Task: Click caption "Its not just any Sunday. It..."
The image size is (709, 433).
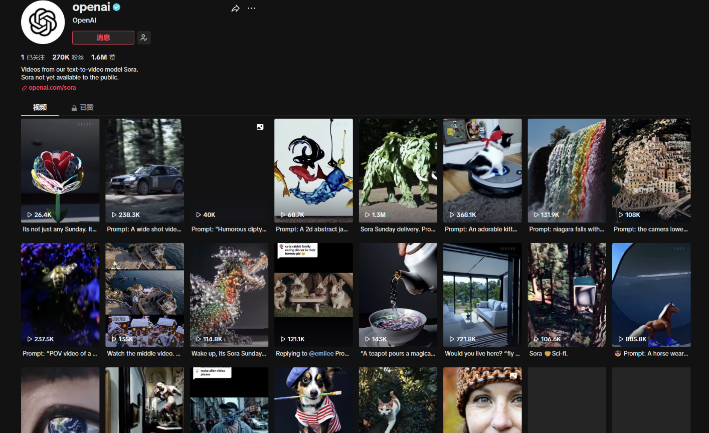Action: 60,229
